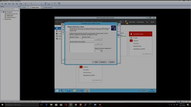Image resolution: width=191 pixels, height=107 pixels.
Task: Click the Chrome icon on host taskbar
Action: (x=76, y=105)
